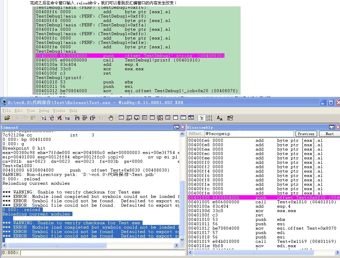This screenshot has height=258, width=340.
Task: Click the Command window horizontal scrollbar thumb
Action: tap(57, 246)
